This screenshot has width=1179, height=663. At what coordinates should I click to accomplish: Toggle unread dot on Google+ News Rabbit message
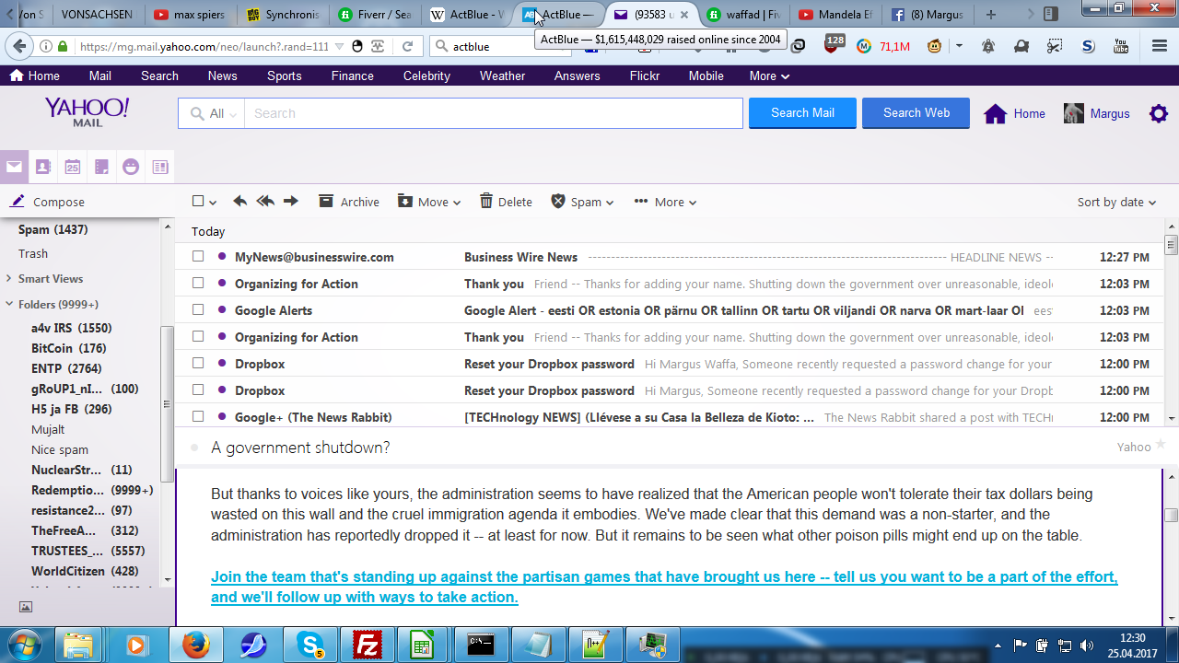[222, 417]
